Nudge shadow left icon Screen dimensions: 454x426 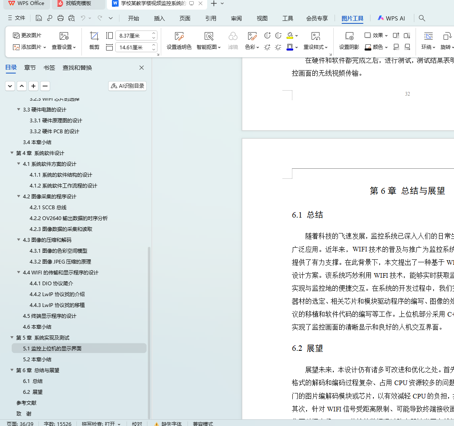coord(396,47)
